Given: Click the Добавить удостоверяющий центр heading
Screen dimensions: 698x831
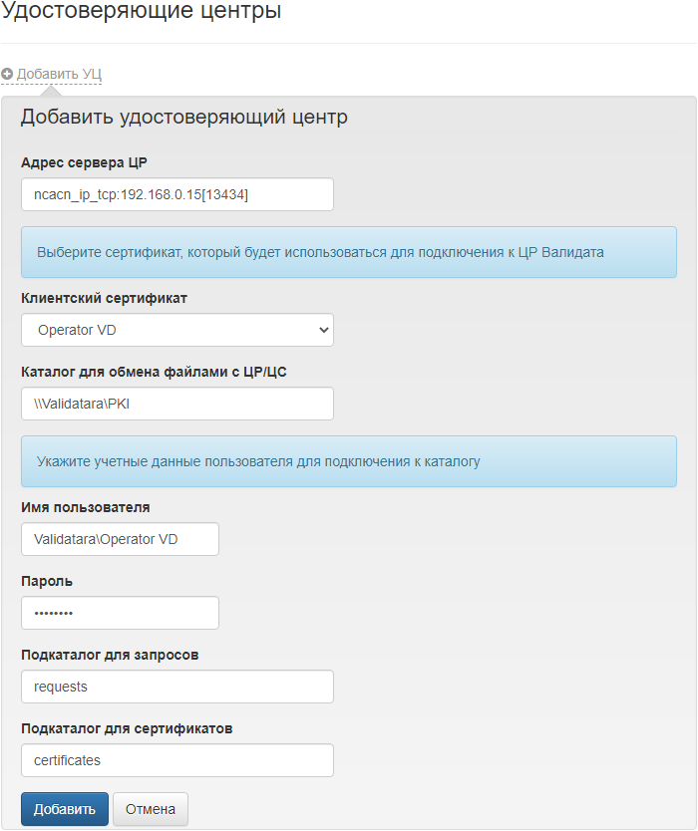Looking at the screenshot, I should click(x=184, y=118).
